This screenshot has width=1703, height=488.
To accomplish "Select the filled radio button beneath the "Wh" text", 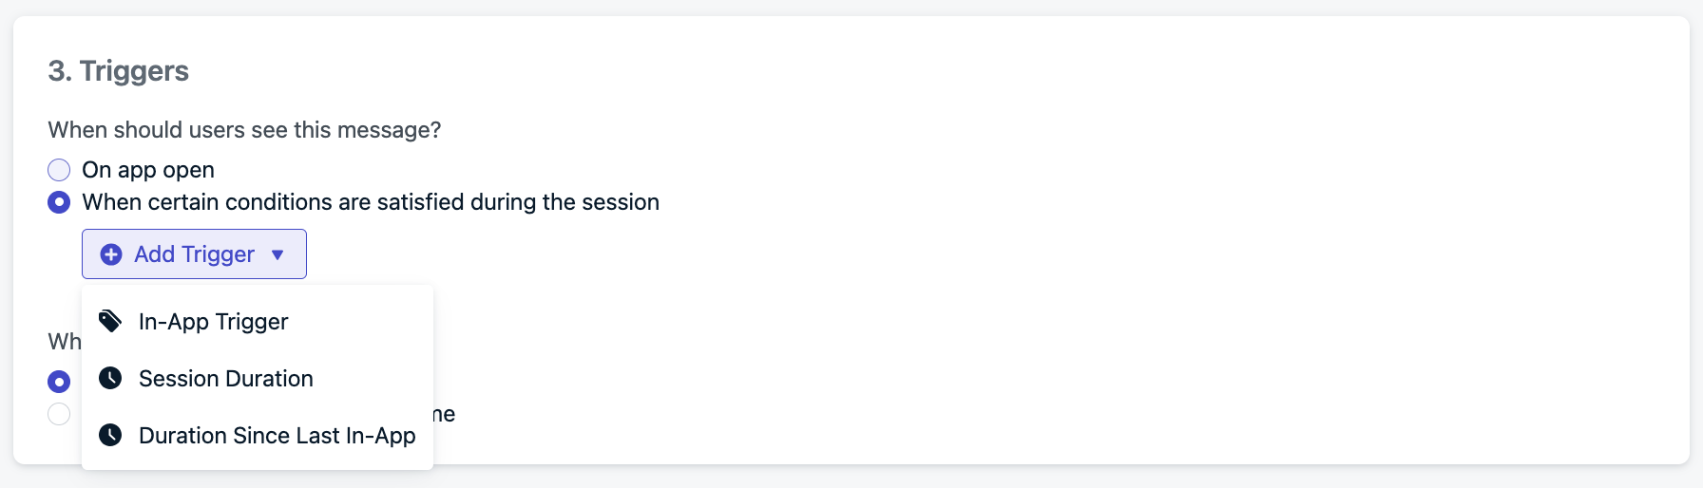I will pyautogui.click(x=59, y=382).
